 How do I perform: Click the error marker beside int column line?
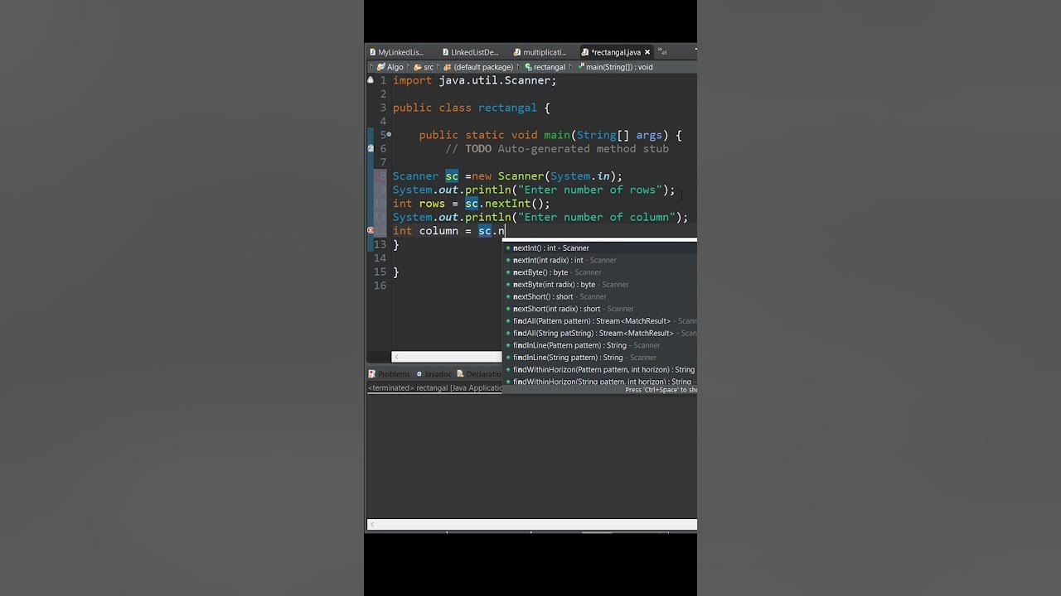click(x=371, y=231)
